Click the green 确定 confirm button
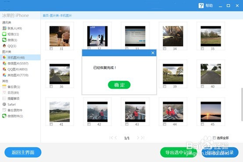This screenshot has height=162, width=243. [119, 85]
